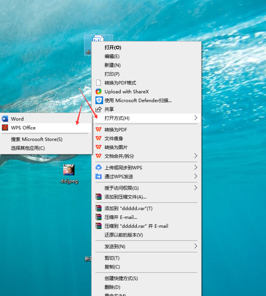
Task: Choose 创建快捷方式(S) from the menu
Action: 146,278
